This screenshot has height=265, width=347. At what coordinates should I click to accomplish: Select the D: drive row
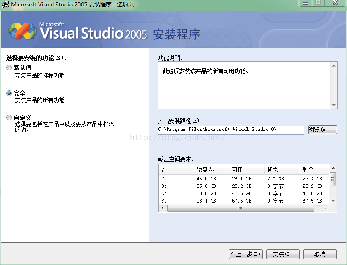point(244,186)
